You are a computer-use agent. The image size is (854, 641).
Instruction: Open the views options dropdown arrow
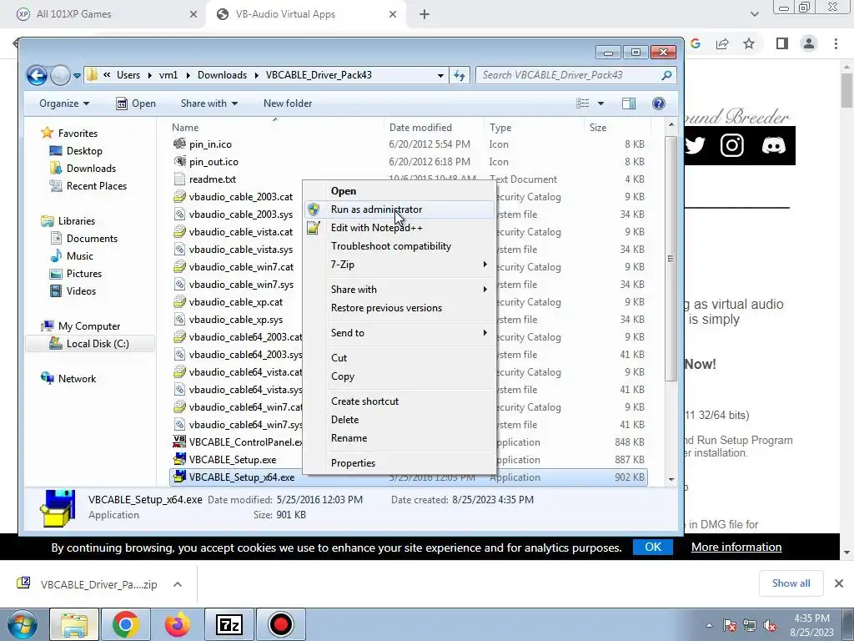tap(600, 103)
